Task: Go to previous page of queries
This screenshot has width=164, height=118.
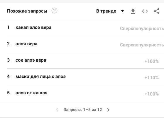Action: [57, 110]
